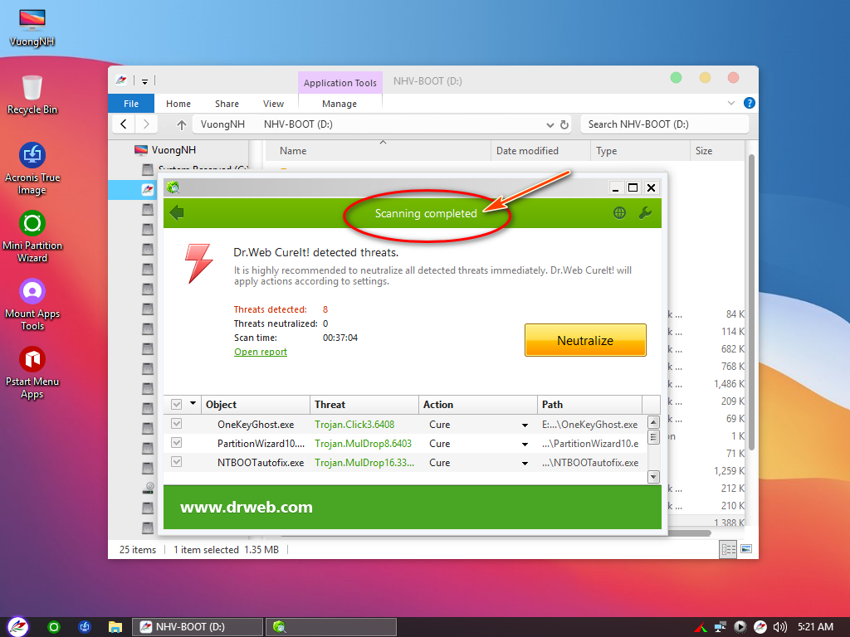Click the Trojan.MulDrop8.6403 threat name
The image size is (850, 637).
[364, 444]
